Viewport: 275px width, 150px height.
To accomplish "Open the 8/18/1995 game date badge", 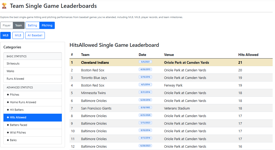I will tap(145, 107).
